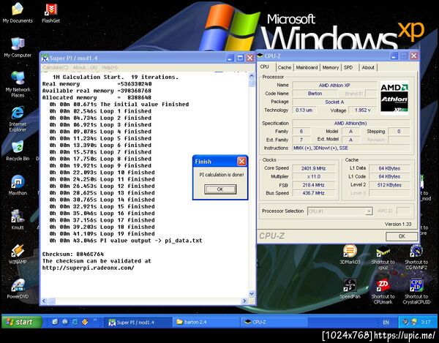Click the Voltage value 1.952 v
The width and height of the screenshot is (439, 343).
click(362, 110)
